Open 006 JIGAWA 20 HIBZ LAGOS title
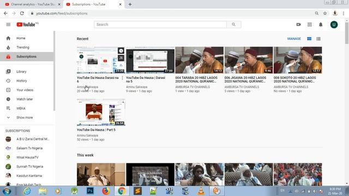 [x=245, y=79]
